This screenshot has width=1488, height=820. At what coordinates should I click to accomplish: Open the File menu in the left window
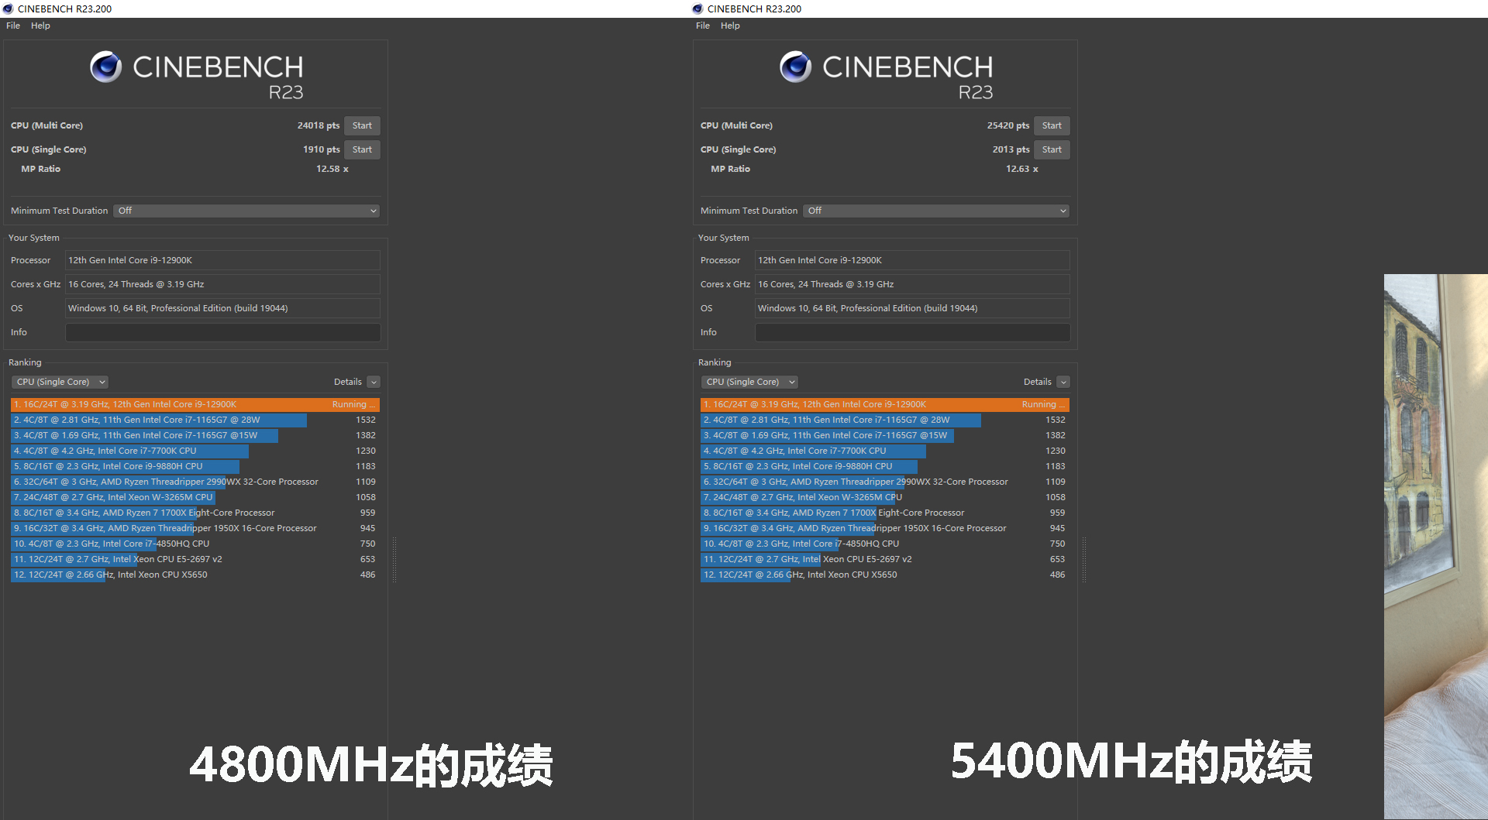coord(12,26)
